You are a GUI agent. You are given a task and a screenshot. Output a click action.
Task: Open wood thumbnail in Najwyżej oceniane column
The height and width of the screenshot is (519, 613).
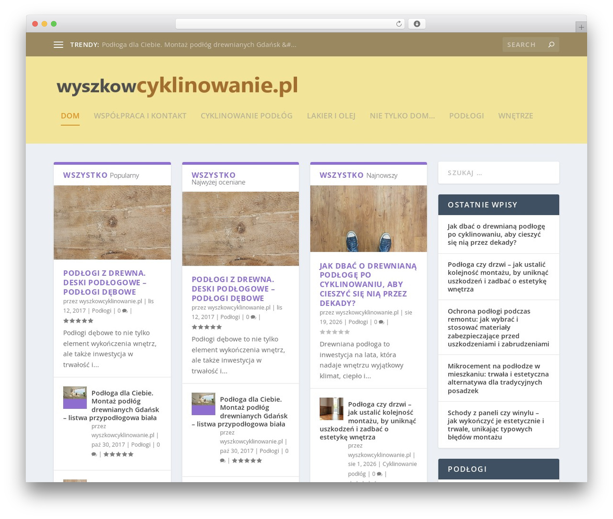[240, 229]
